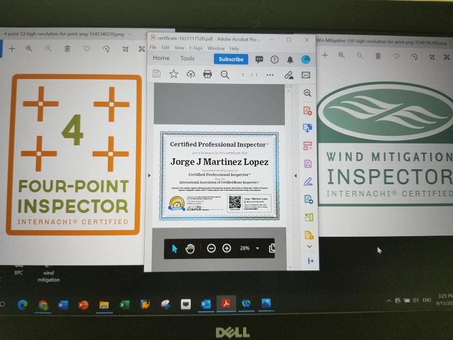
Task: Send the PDF by email envelope icon
Action: (305, 75)
